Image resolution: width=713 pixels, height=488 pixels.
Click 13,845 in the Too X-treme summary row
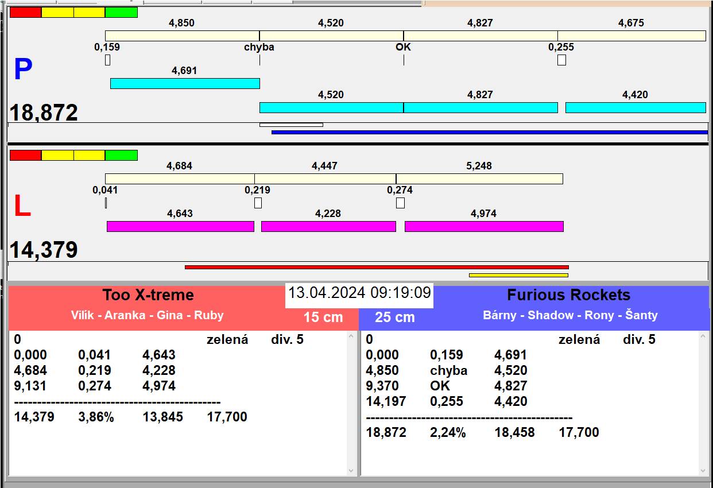162,417
